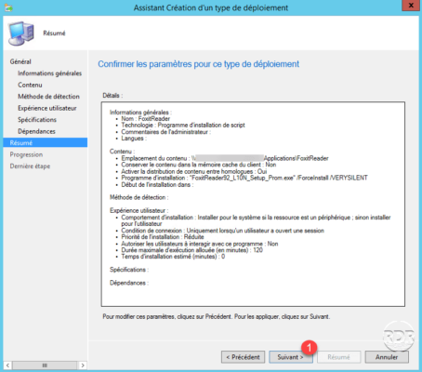Screen dimensions: 422x372
Task: Open the Dépendances step
Action: tap(36, 131)
